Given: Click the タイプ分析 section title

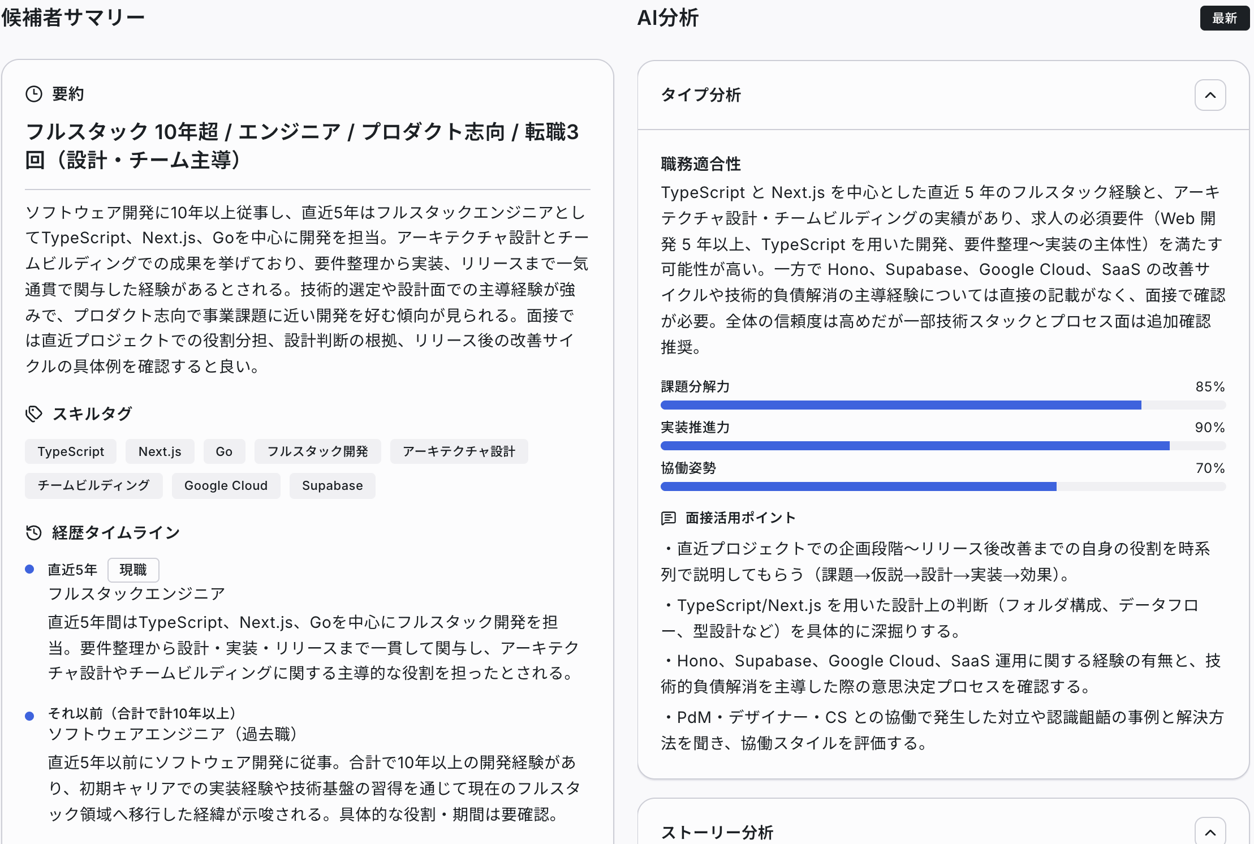Looking at the screenshot, I should (x=701, y=95).
